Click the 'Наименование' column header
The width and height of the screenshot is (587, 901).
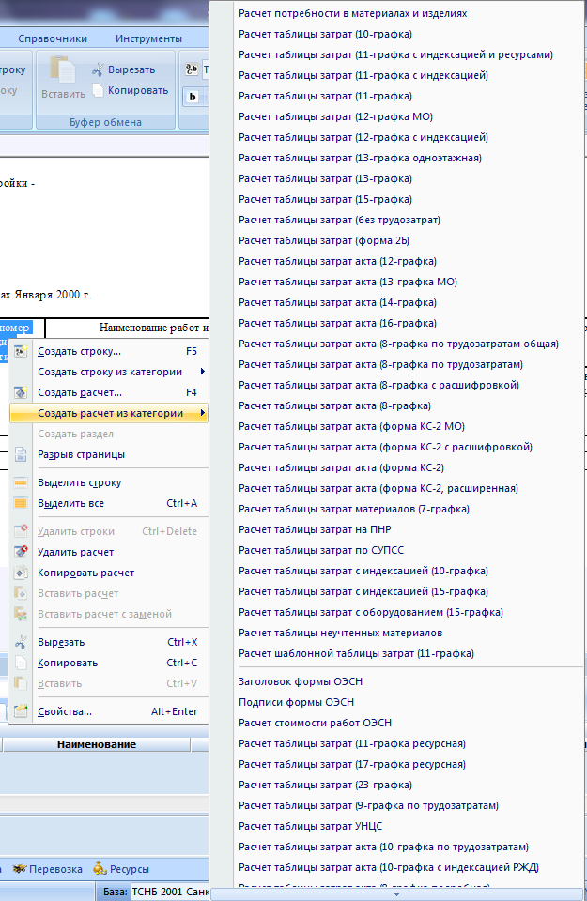pos(97,744)
